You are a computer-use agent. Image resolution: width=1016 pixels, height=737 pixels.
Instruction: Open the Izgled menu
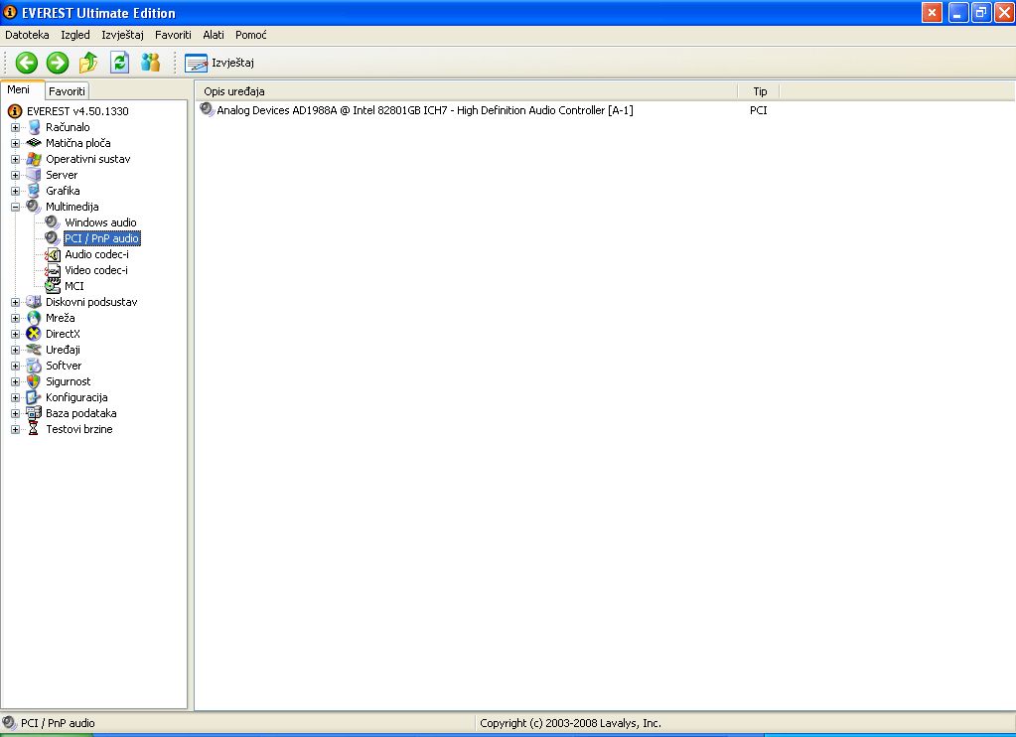(x=75, y=35)
